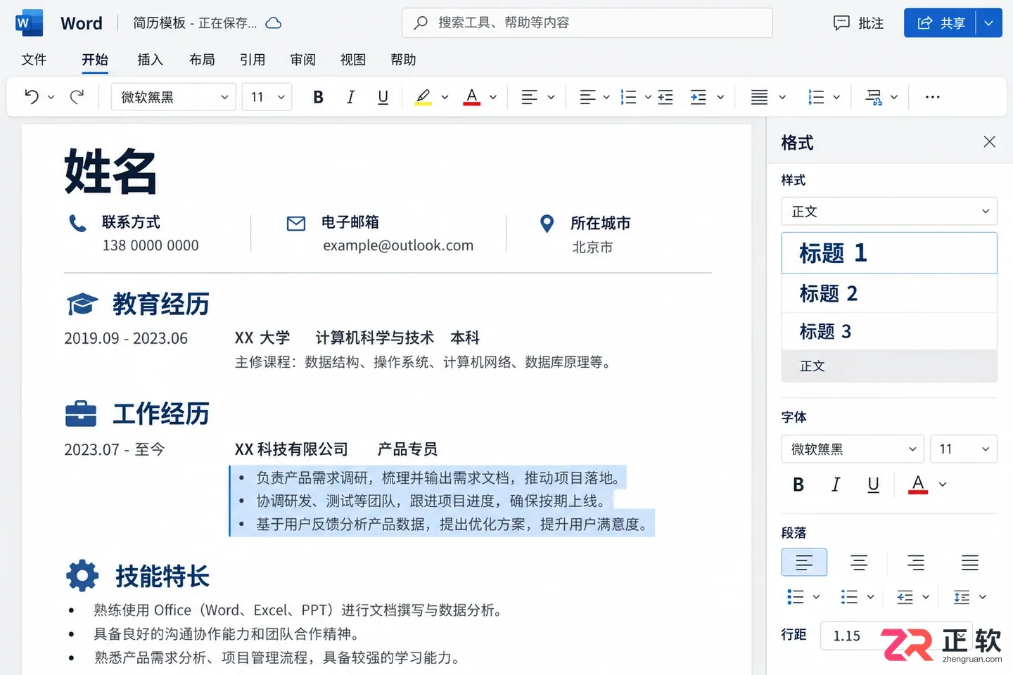The image size is (1013, 675).
Task: Switch to the 布局 tab
Action: click(202, 60)
